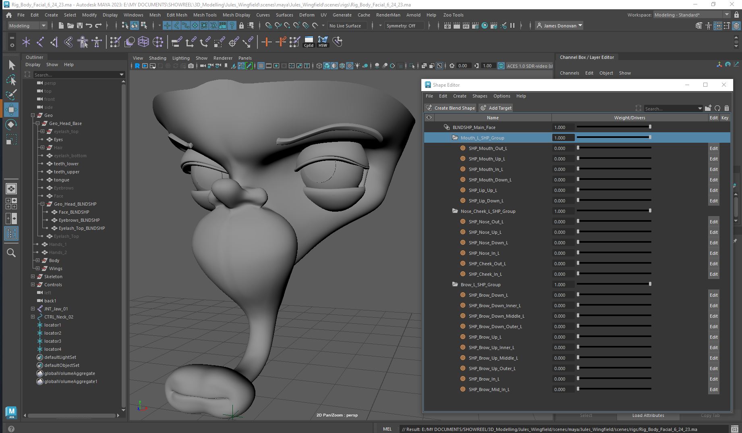The width and height of the screenshot is (742, 433).
Task: Toggle the SHP_Nose_Up_L target circle indicator
Action: coord(462,232)
